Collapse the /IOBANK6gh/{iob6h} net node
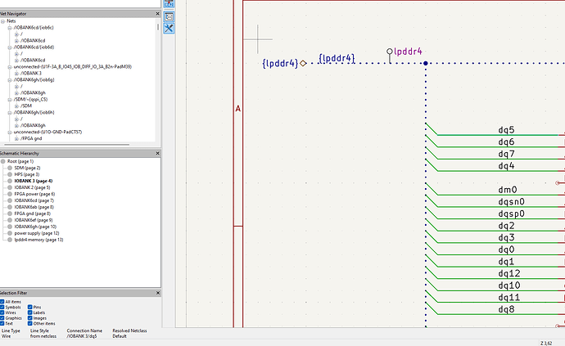This screenshot has width=565, height=346. click(10, 113)
